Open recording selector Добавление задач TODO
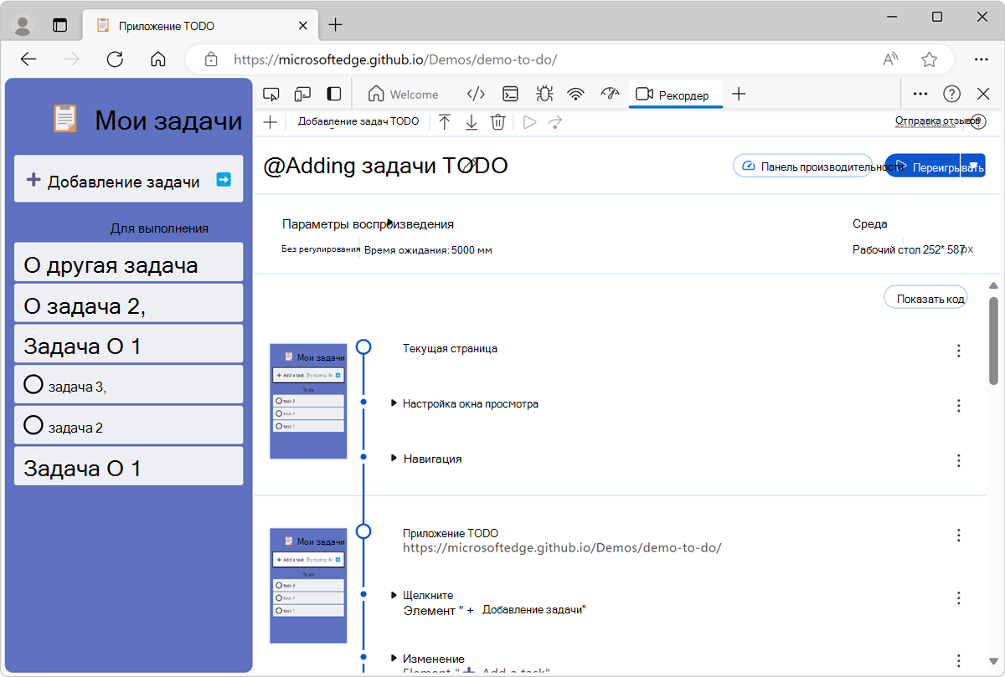Image resolution: width=1005 pixels, height=677 pixels. click(x=358, y=121)
